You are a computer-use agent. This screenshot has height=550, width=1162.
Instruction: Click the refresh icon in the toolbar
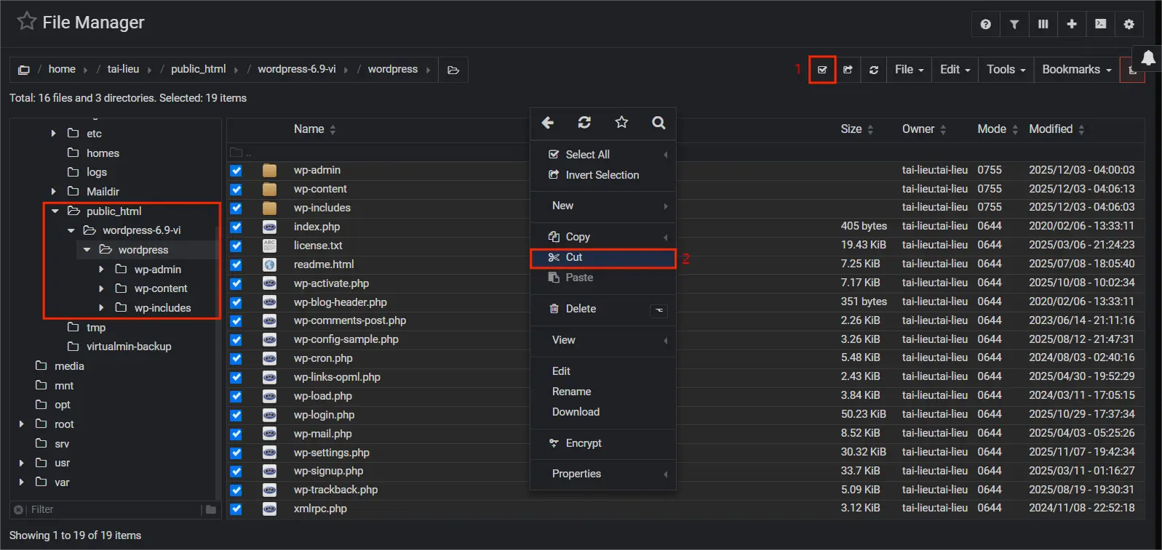click(873, 70)
